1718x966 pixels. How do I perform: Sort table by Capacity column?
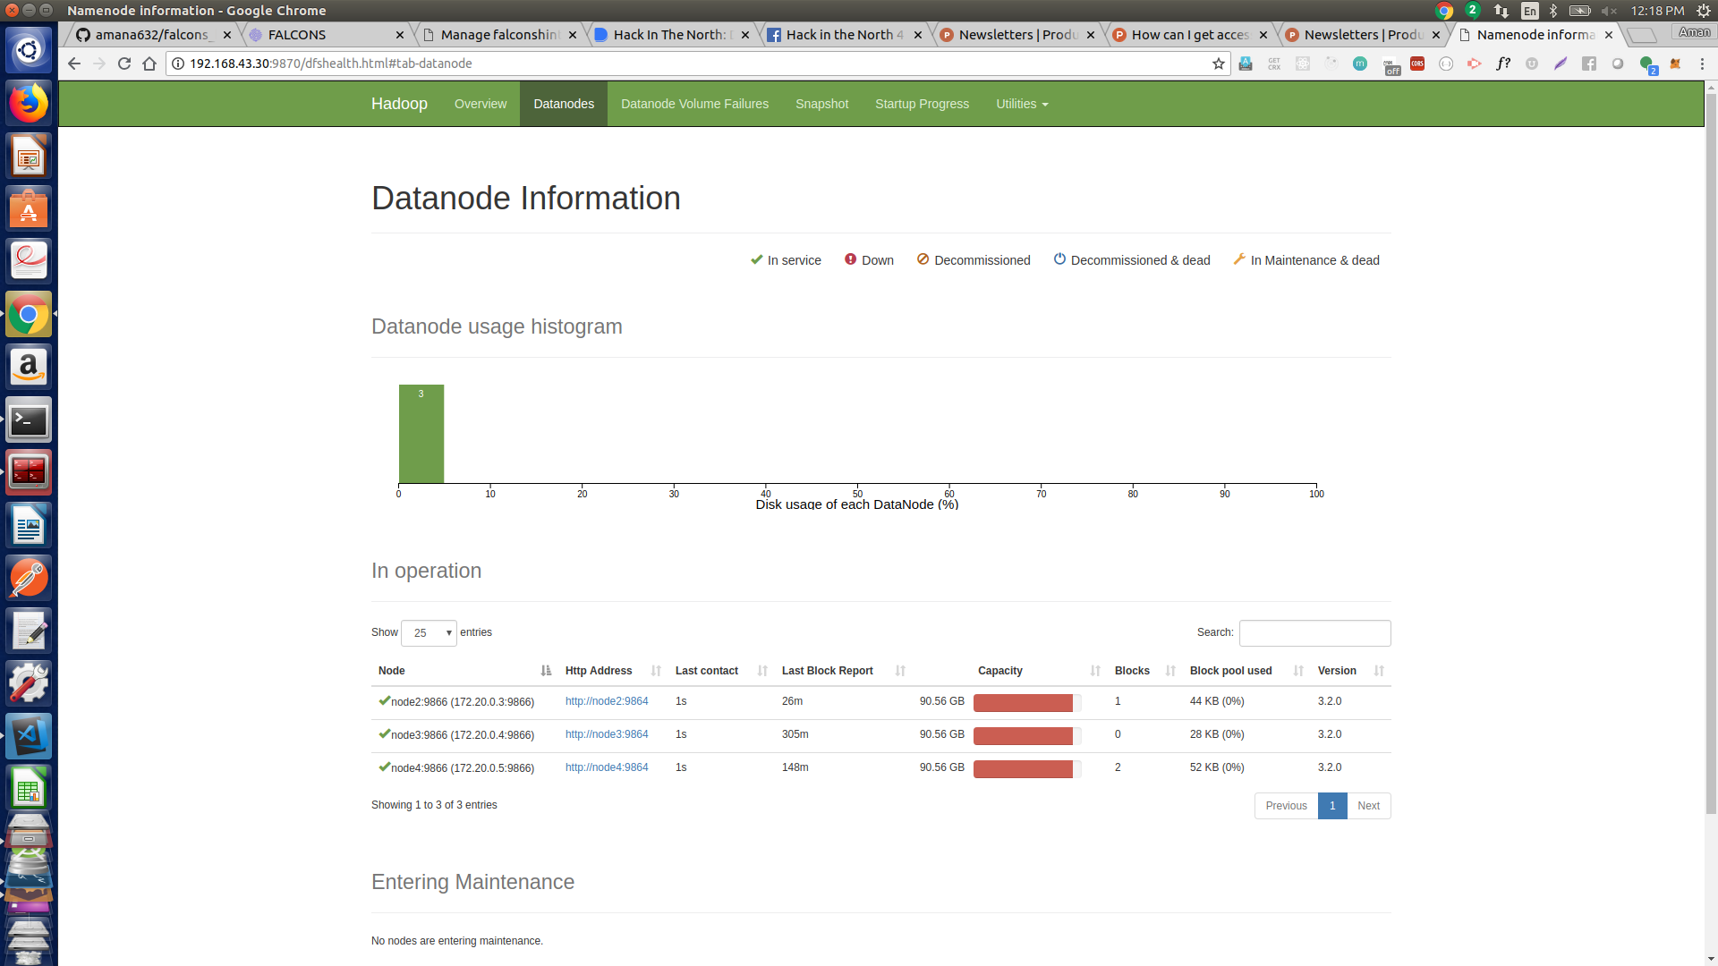tap(1009, 671)
